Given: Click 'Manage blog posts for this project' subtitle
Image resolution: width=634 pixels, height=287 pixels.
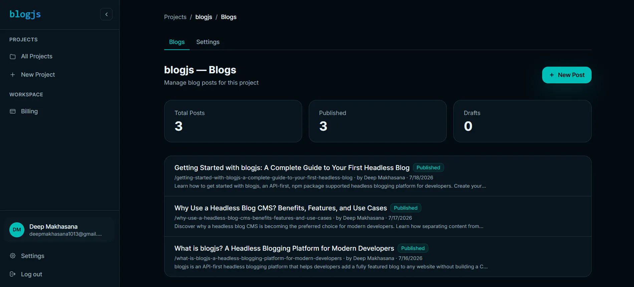Looking at the screenshot, I should [x=211, y=83].
